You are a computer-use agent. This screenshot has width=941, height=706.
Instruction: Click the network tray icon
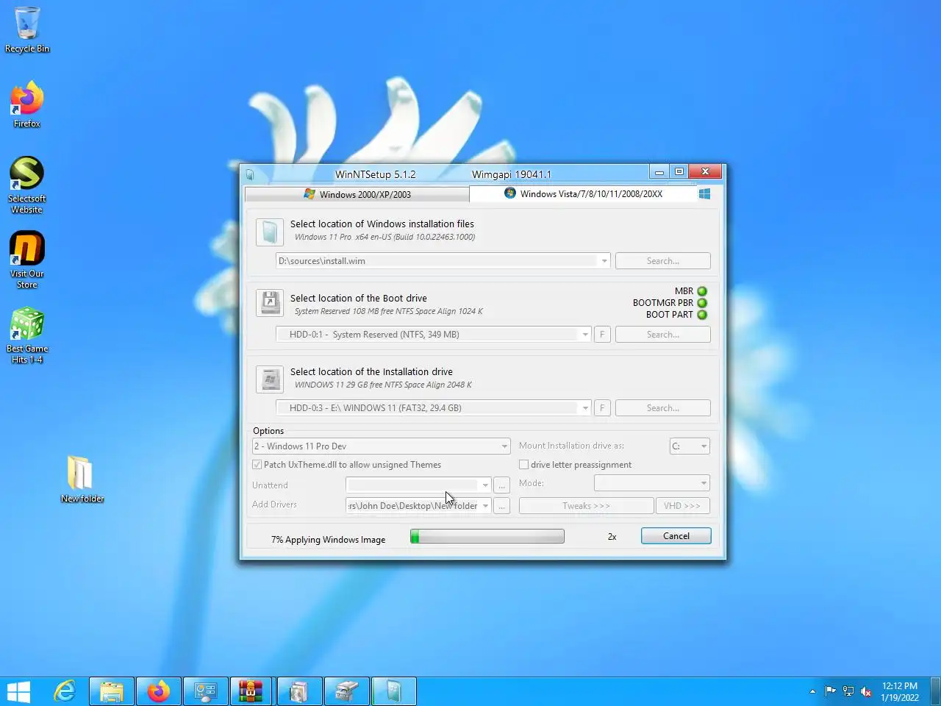848,691
